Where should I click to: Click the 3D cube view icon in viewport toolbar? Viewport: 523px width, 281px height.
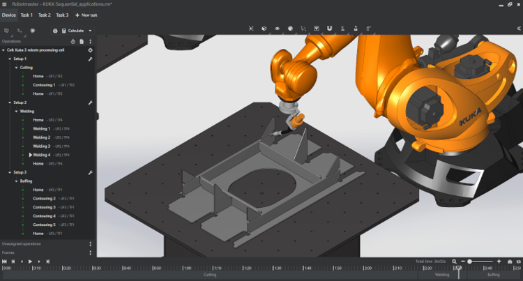[x=264, y=29]
